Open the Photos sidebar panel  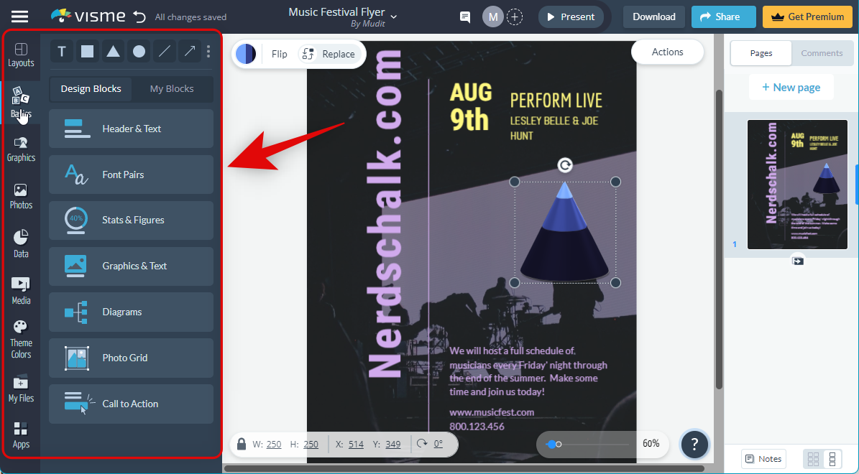21,197
